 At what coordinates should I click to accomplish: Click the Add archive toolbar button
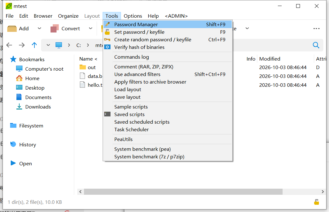(18, 28)
